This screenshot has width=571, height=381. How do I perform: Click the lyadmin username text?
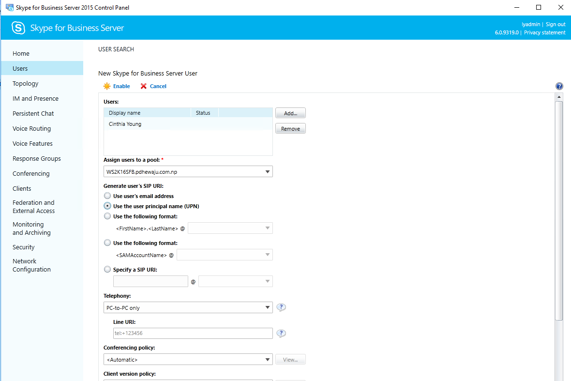click(x=530, y=24)
